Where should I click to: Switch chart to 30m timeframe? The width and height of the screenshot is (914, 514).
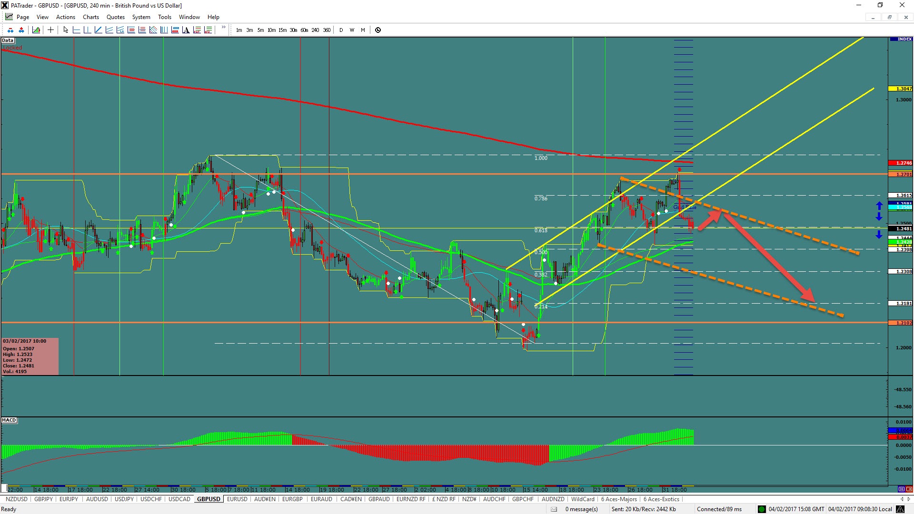(x=293, y=30)
